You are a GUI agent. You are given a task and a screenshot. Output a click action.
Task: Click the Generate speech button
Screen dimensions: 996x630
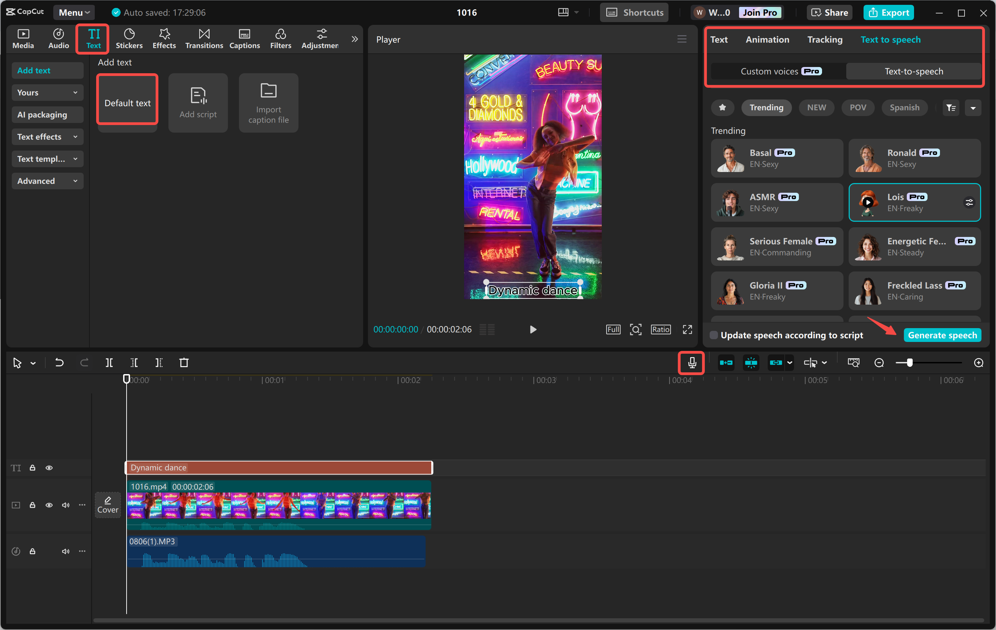click(942, 335)
